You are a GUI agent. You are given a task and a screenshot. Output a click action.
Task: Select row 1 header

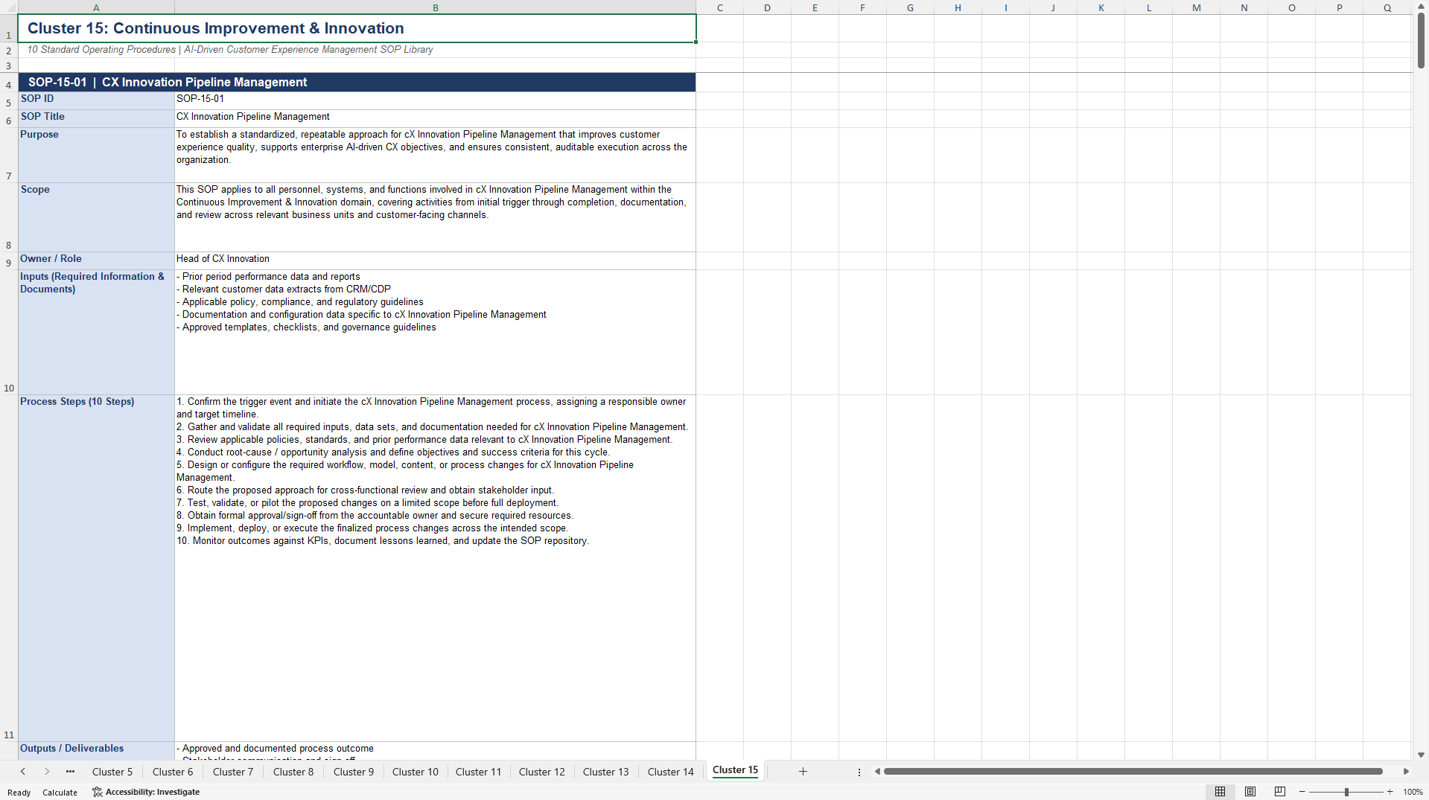pos(9,28)
